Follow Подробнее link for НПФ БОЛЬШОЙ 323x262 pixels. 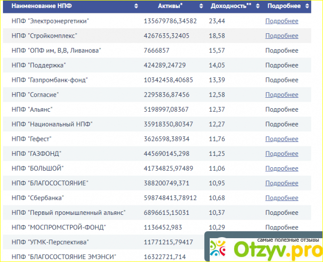coord(282,168)
